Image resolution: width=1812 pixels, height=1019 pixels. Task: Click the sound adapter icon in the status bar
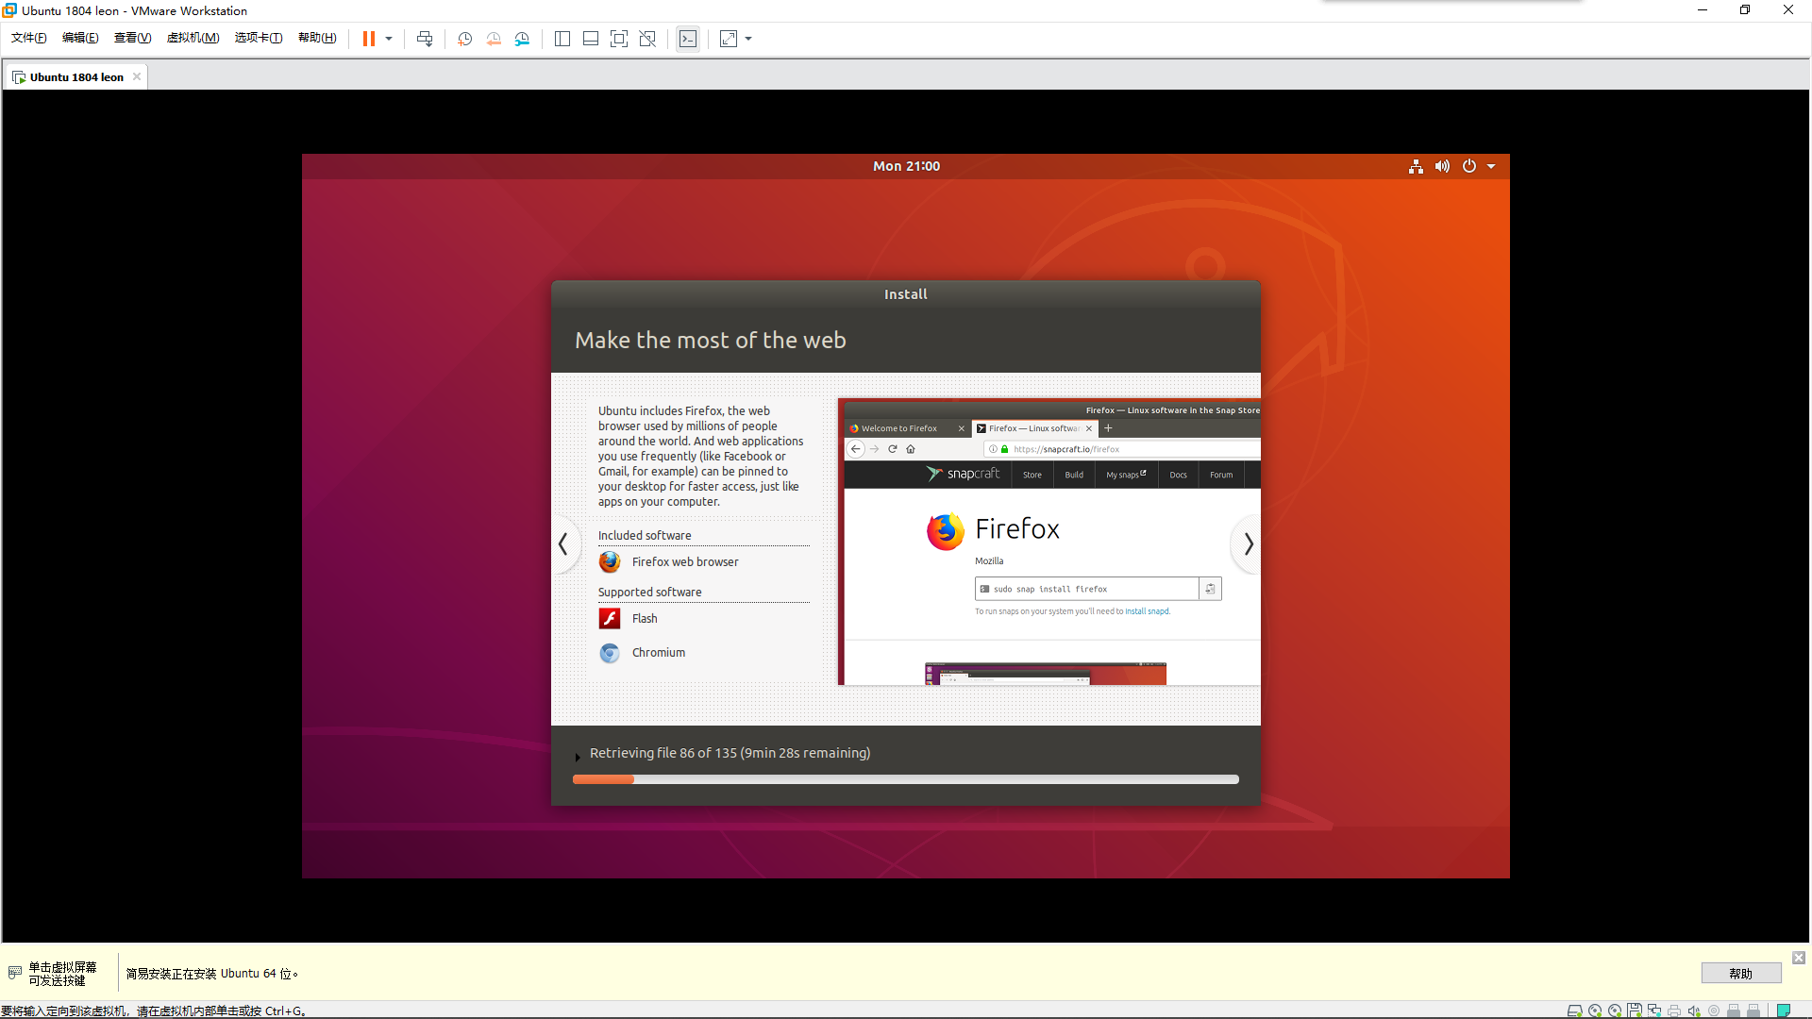click(x=1694, y=1011)
